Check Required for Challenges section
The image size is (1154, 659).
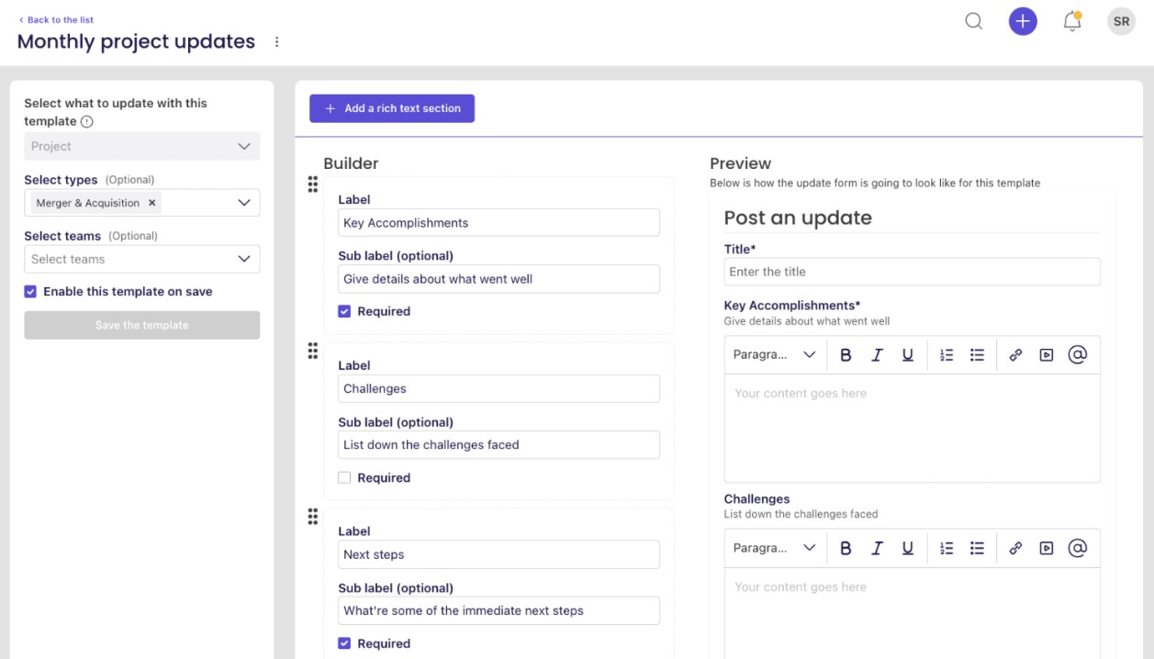coord(344,477)
